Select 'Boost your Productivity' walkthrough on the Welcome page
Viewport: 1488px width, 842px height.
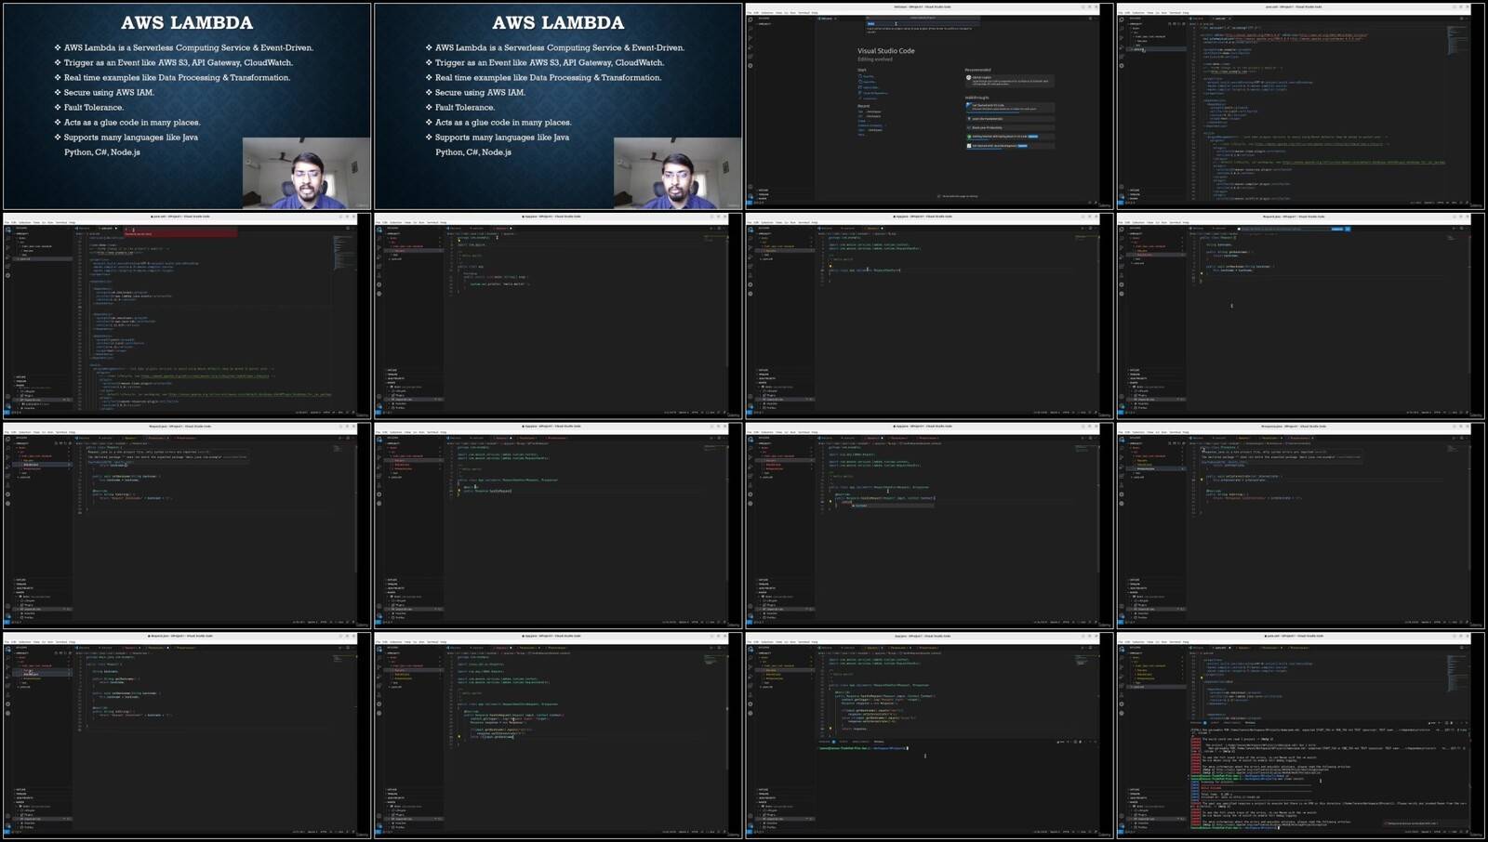pyautogui.click(x=1010, y=127)
